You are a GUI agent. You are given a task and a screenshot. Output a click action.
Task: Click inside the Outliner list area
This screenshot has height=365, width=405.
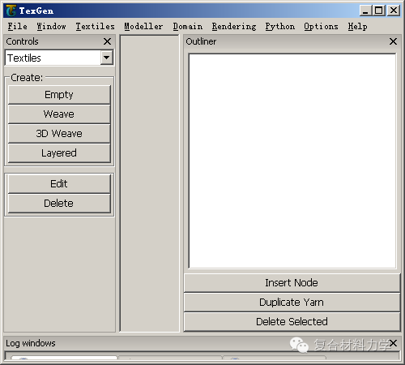(x=292, y=161)
